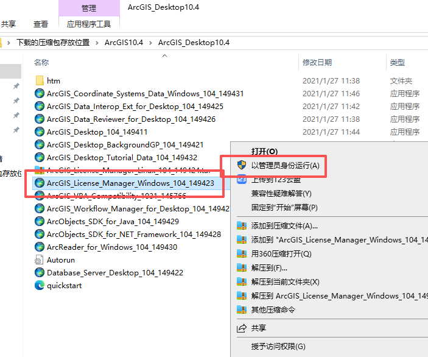The image size is (428, 357).
Task: Click the share icon in context menu
Action: (242, 328)
